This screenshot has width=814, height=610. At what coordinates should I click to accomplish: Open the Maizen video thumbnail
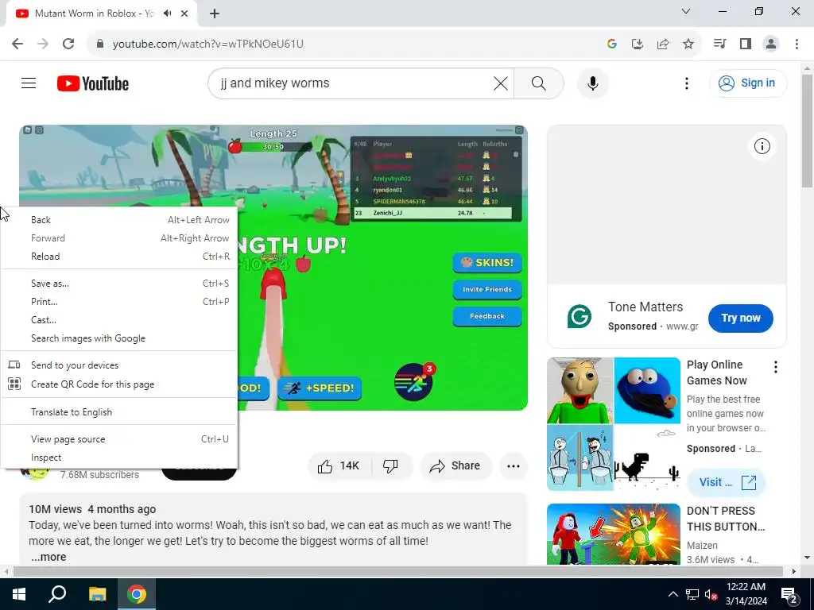(613, 534)
